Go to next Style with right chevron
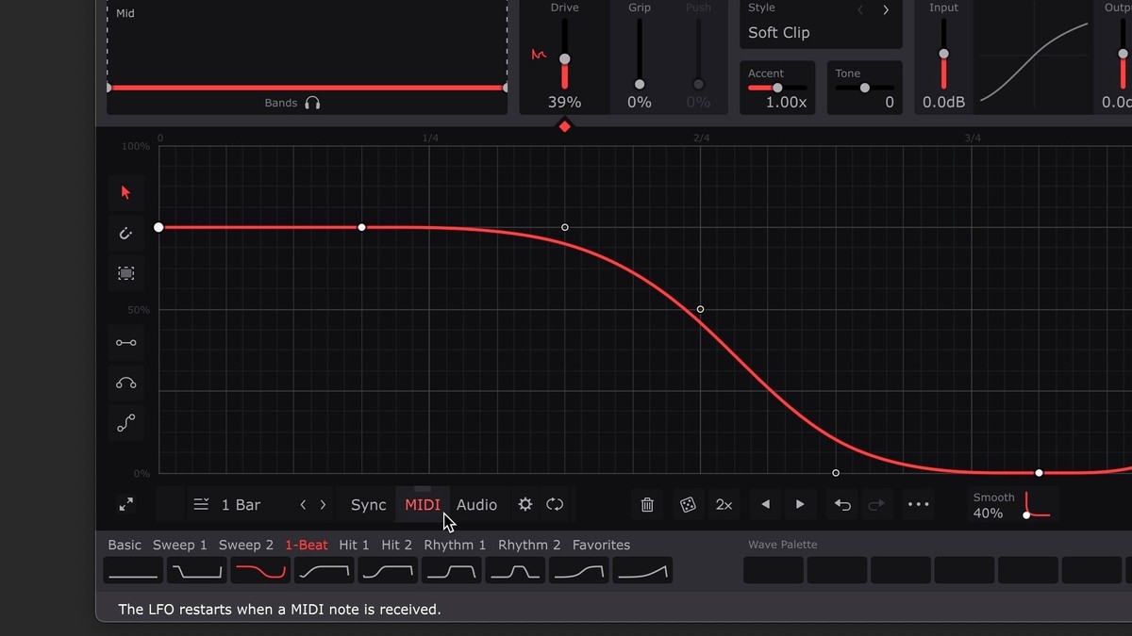 (x=886, y=10)
